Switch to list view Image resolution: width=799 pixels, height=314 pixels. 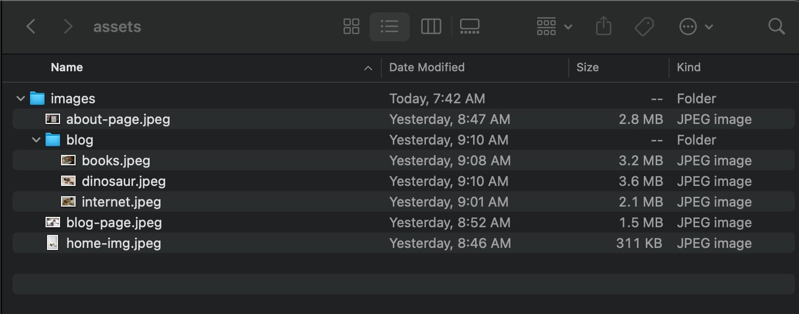point(389,27)
